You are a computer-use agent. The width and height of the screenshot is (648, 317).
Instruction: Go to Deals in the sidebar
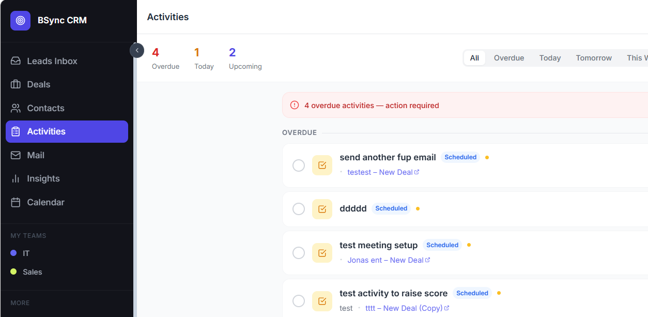click(67, 84)
